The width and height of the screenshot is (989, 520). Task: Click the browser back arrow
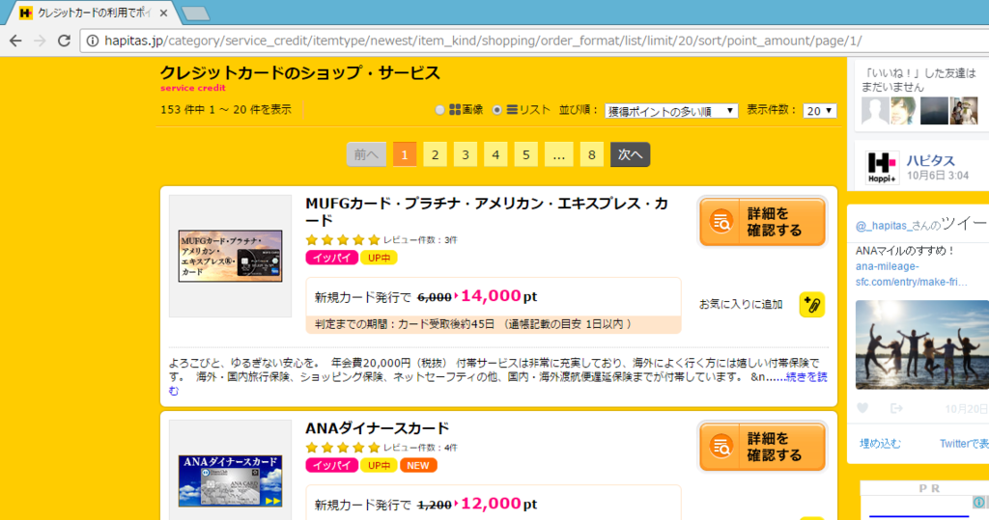coord(15,41)
